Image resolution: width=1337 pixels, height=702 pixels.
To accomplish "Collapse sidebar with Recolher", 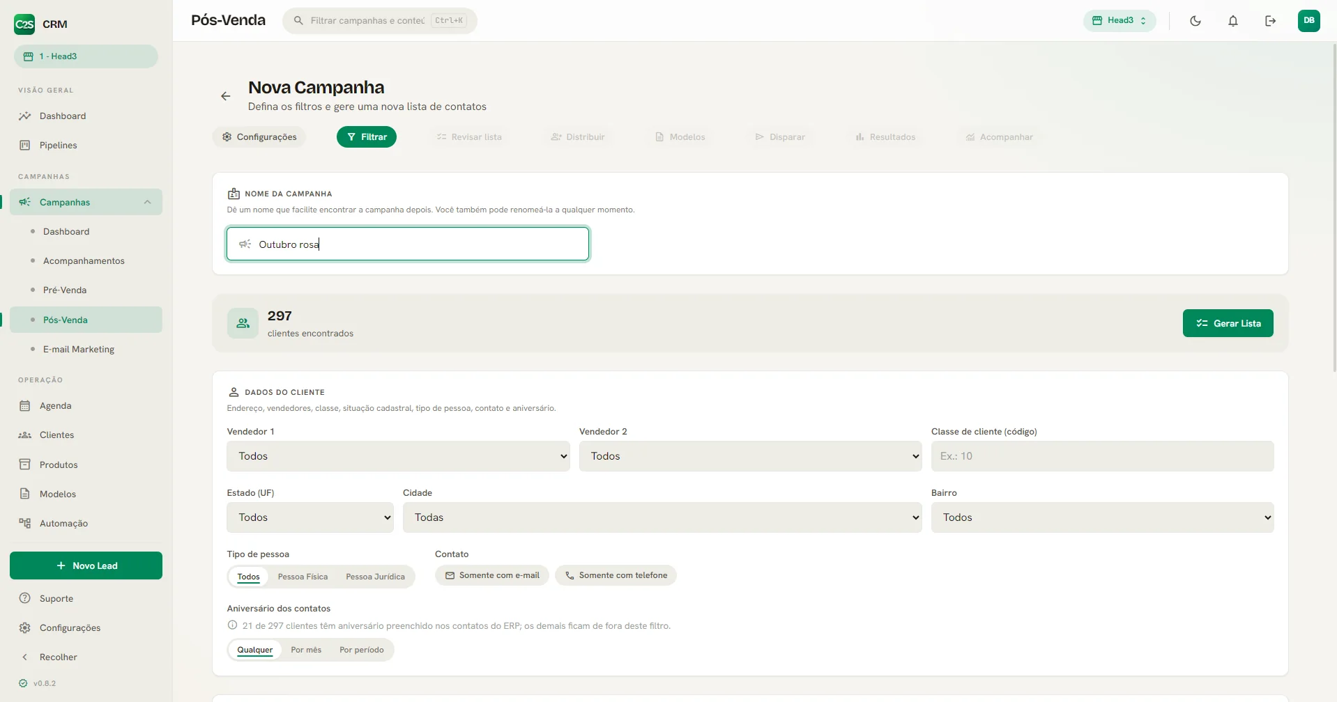I will pos(86,657).
